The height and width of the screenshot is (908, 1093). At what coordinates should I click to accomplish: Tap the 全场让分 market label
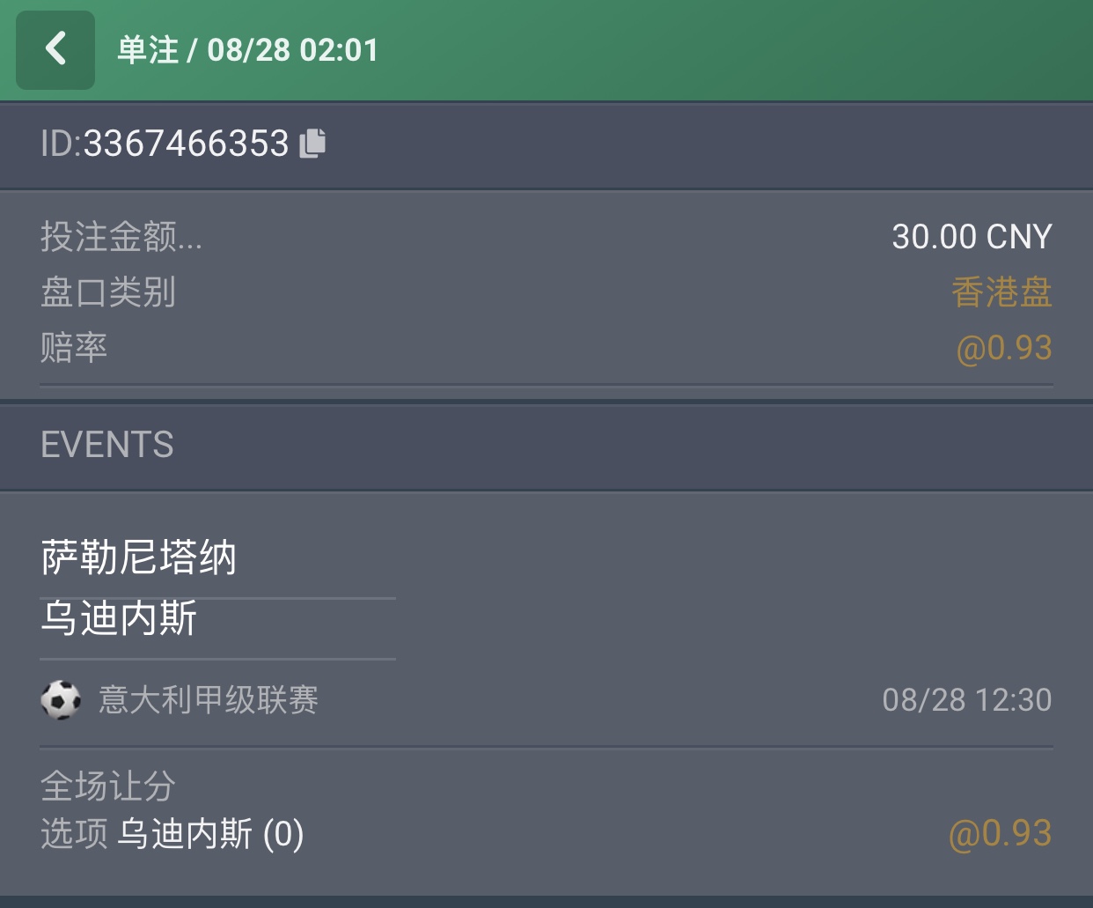click(x=108, y=786)
